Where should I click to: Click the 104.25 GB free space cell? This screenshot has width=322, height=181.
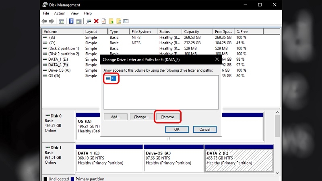(x=223, y=43)
